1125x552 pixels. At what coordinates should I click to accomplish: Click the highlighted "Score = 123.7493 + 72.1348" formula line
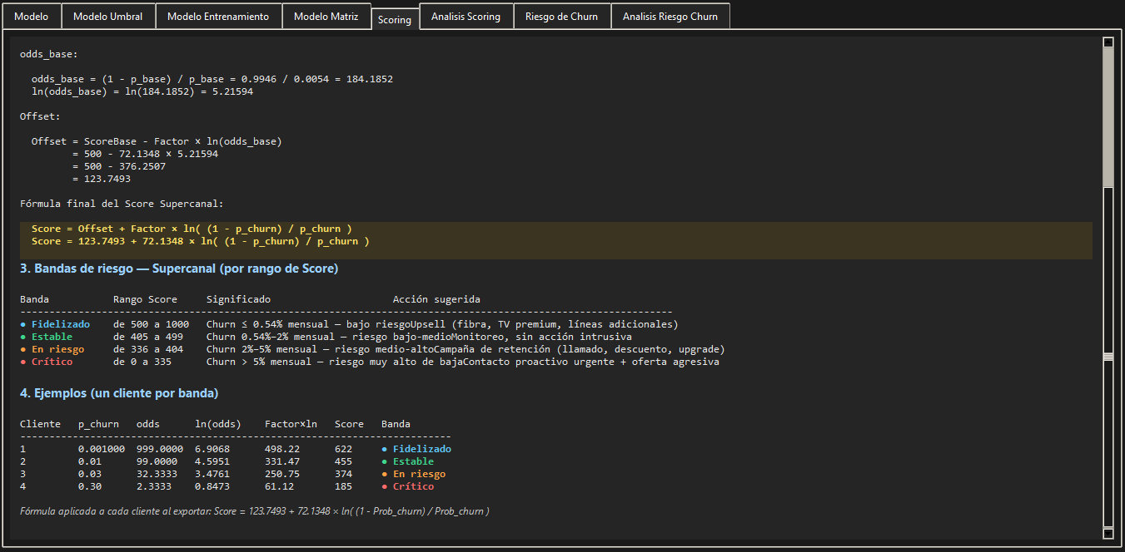pyautogui.click(x=201, y=241)
